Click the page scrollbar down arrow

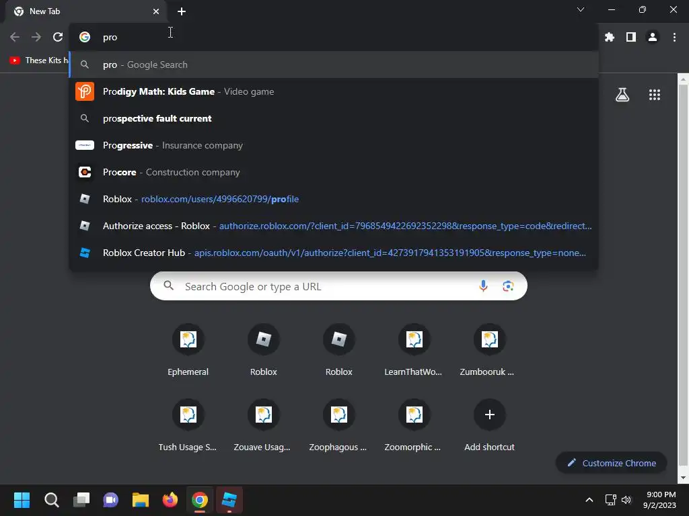pos(683,478)
